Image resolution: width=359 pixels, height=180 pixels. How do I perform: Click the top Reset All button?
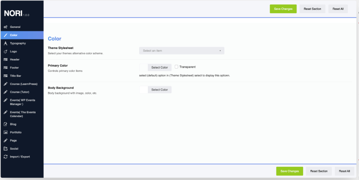point(338,9)
